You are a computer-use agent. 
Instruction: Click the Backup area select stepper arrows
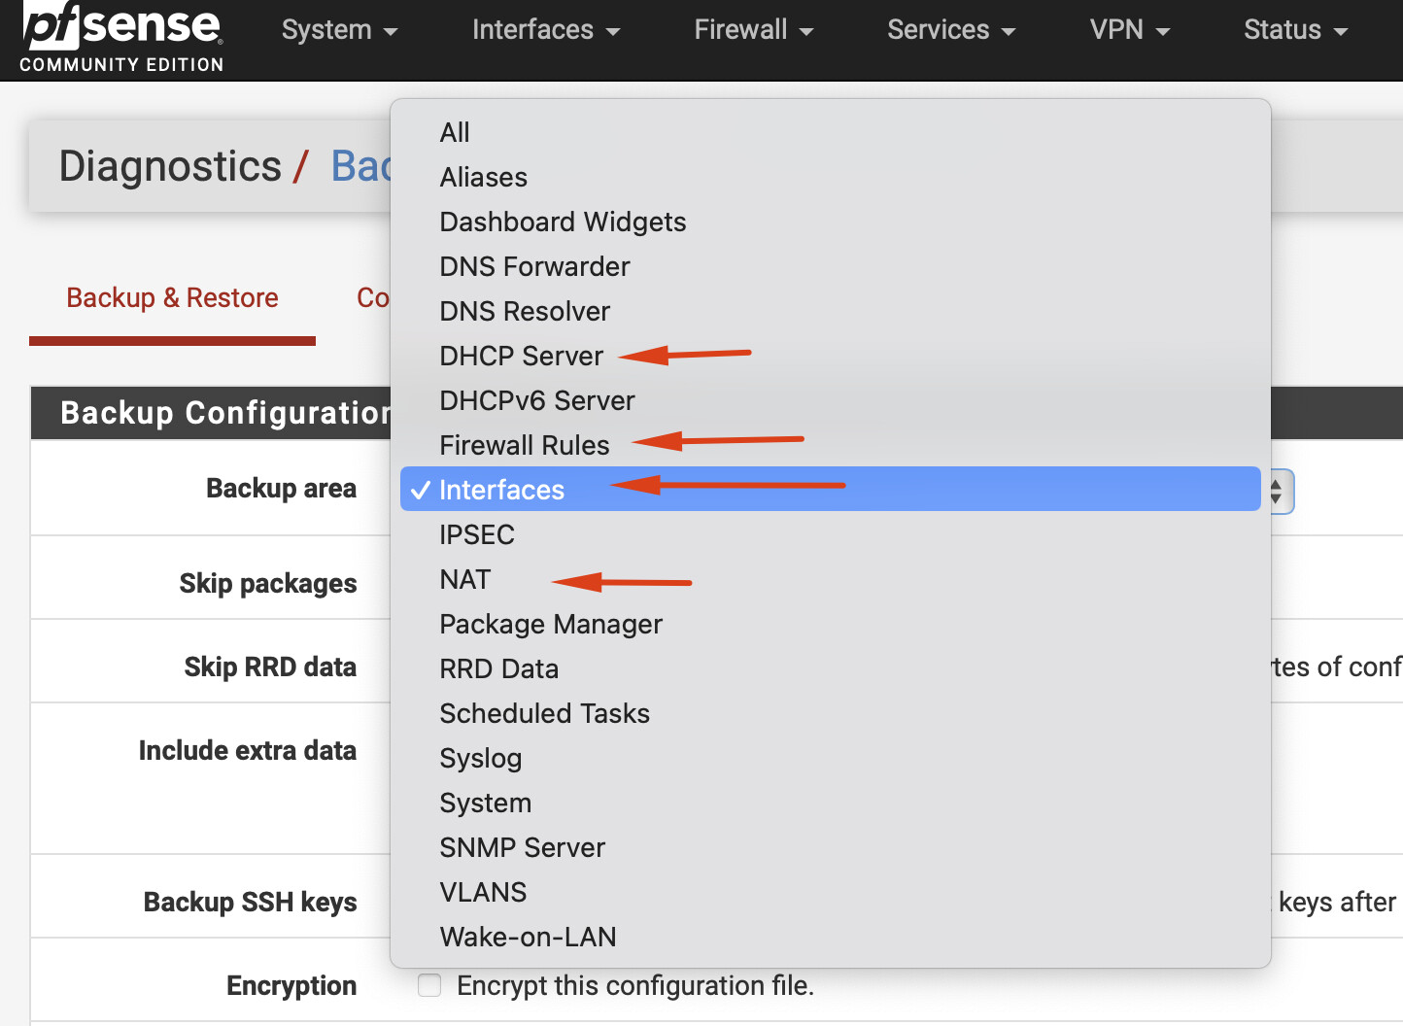click(1277, 491)
